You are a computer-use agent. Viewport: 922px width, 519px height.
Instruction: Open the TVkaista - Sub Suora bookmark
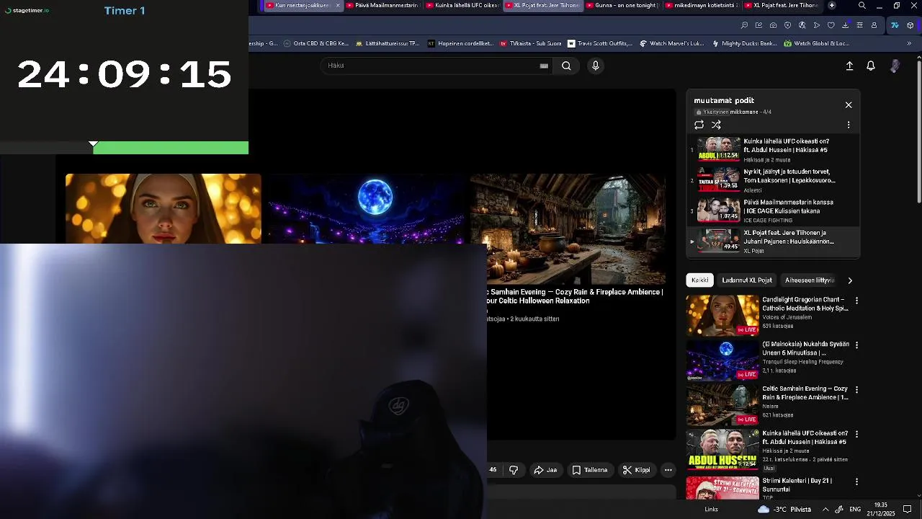point(530,43)
